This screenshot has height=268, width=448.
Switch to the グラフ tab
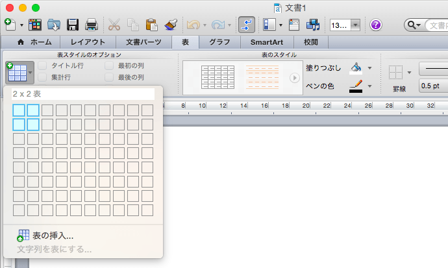[x=219, y=42]
